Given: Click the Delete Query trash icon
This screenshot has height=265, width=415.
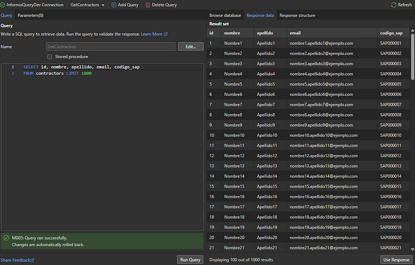Looking at the screenshot, I should coord(148,5).
